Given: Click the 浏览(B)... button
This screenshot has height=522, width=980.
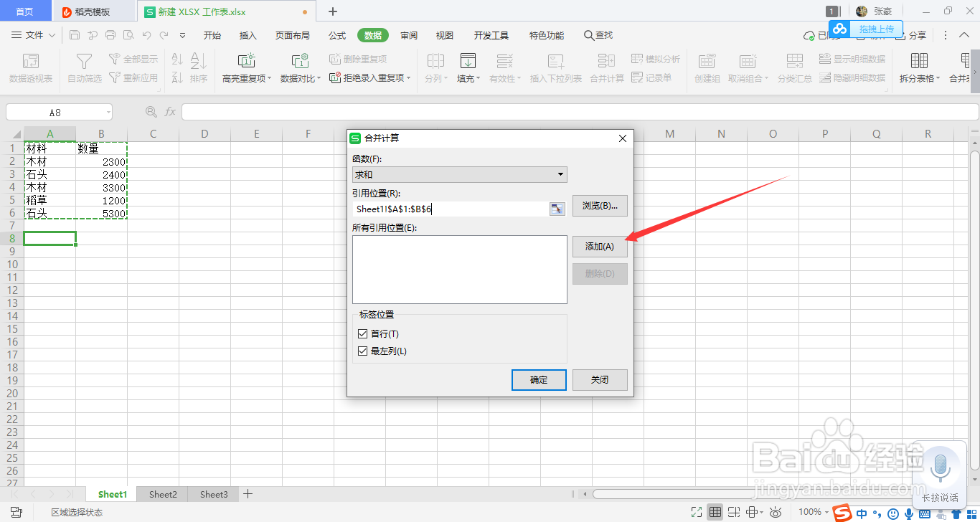Looking at the screenshot, I should click(x=600, y=206).
